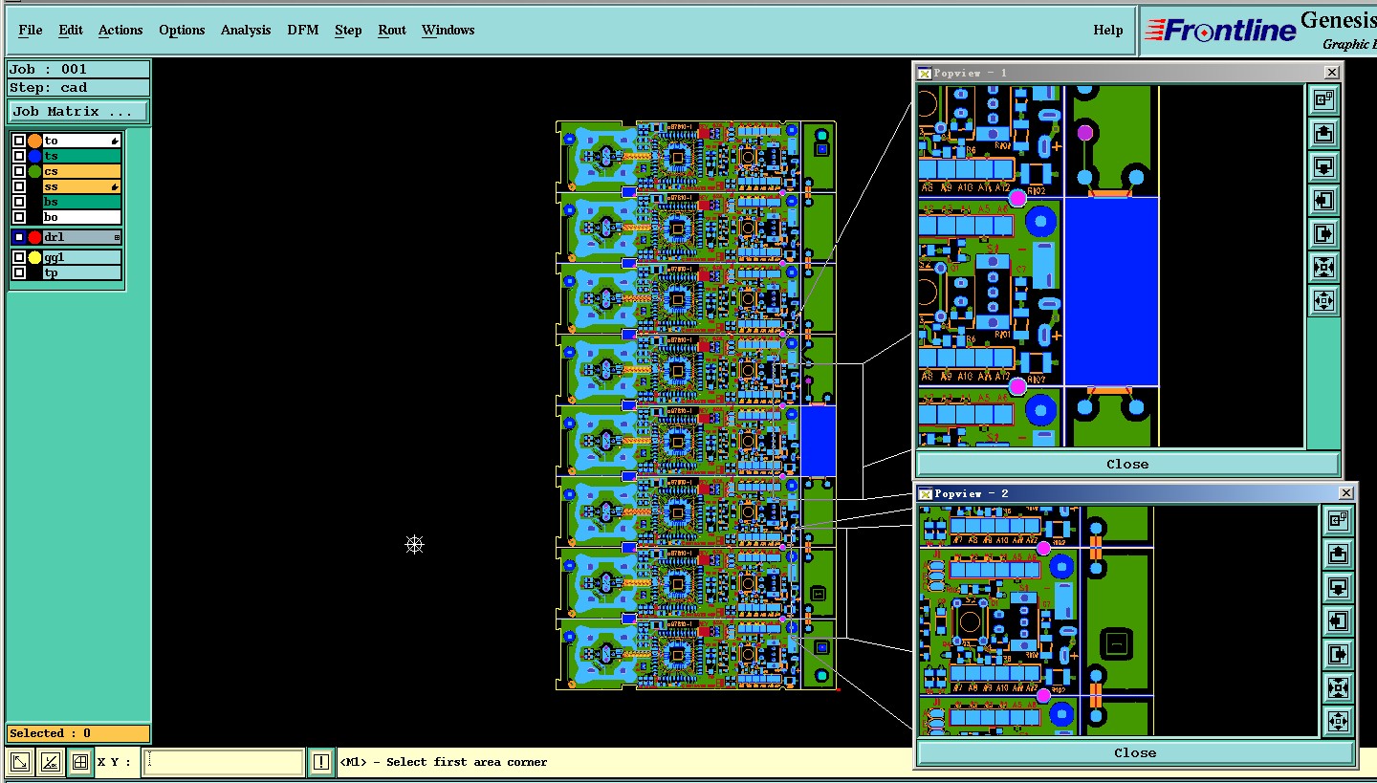Zoom out with Popview 2 outward-arrows icon
The height and width of the screenshot is (783, 1377).
pyautogui.click(x=1338, y=721)
